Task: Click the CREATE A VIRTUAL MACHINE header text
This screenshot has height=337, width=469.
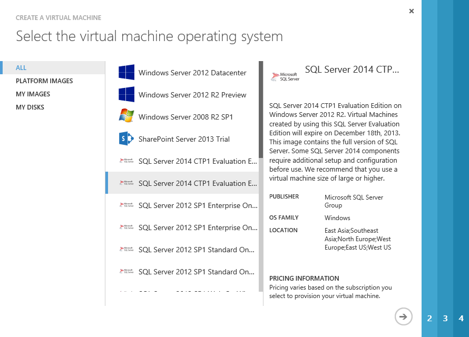Action: pyautogui.click(x=58, y=18)
